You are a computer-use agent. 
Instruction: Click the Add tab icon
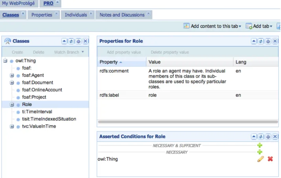coord(249,26)
